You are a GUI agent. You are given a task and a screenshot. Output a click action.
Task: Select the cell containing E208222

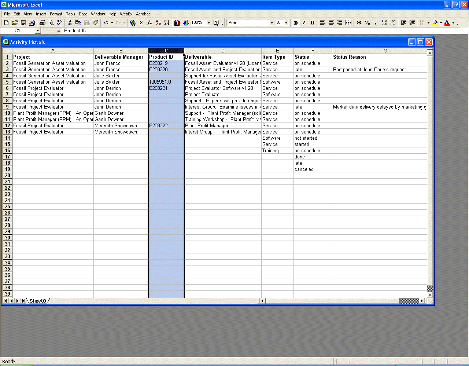click(x=166, y=126)
